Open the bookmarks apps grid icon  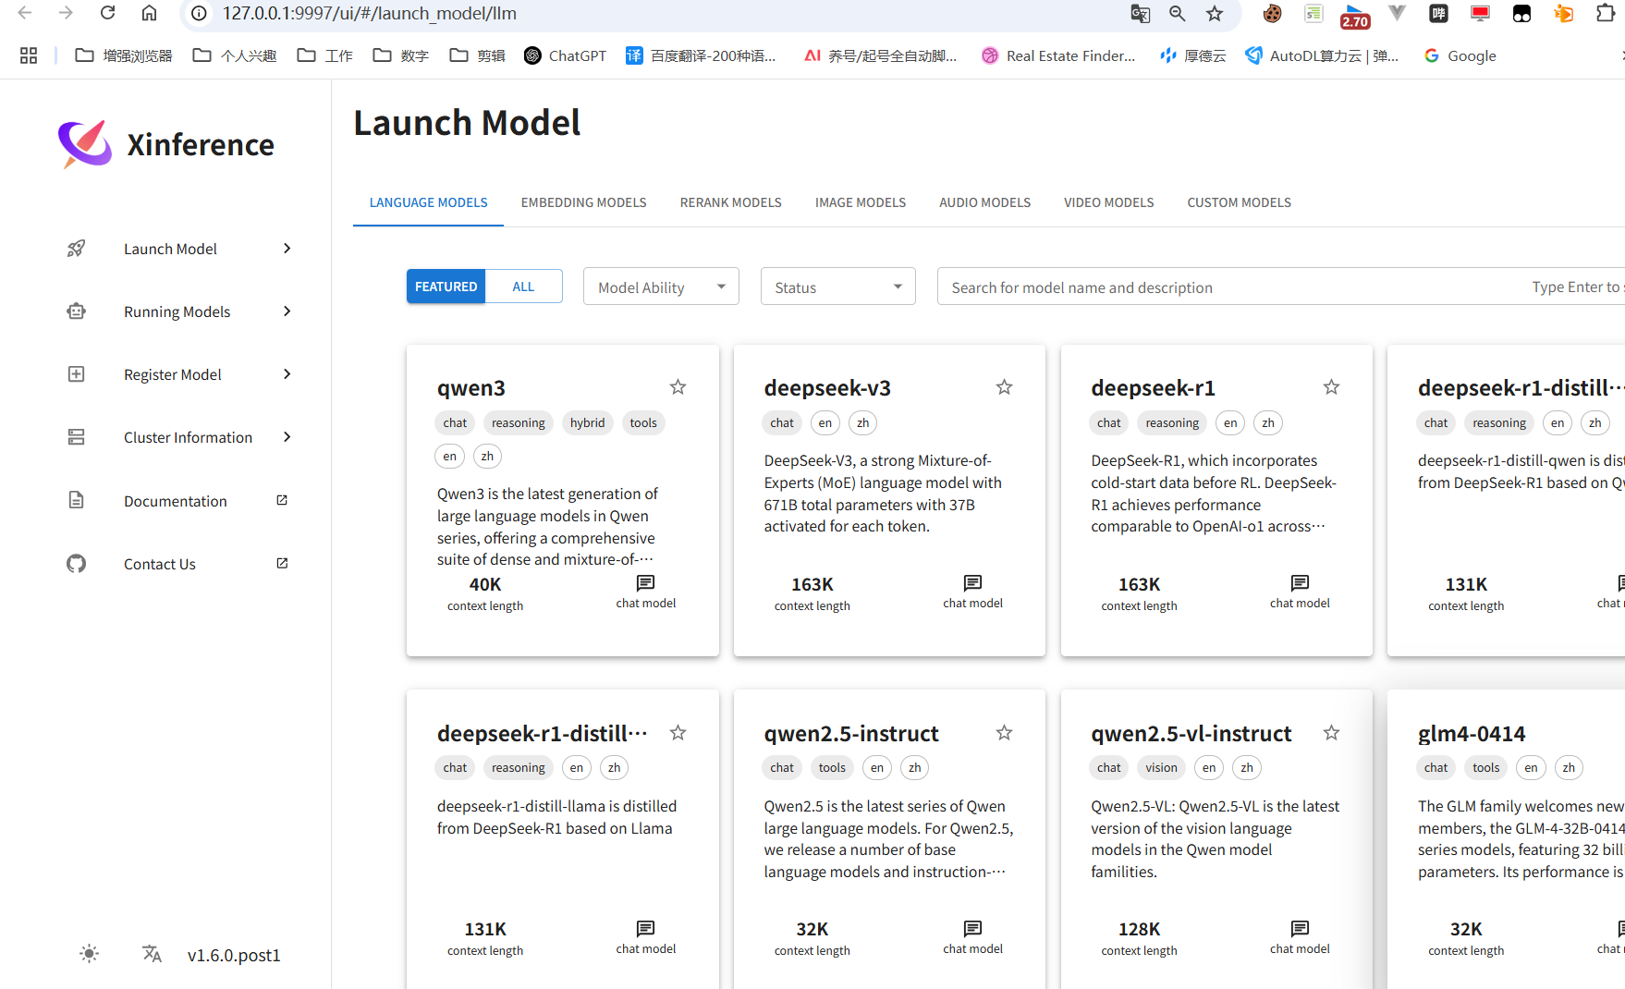tap(29, 55)
